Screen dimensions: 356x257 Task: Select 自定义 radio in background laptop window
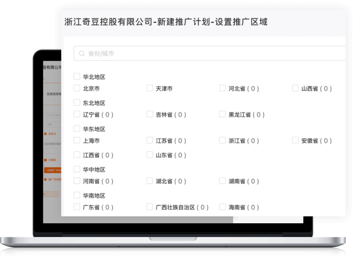point(45,134)
